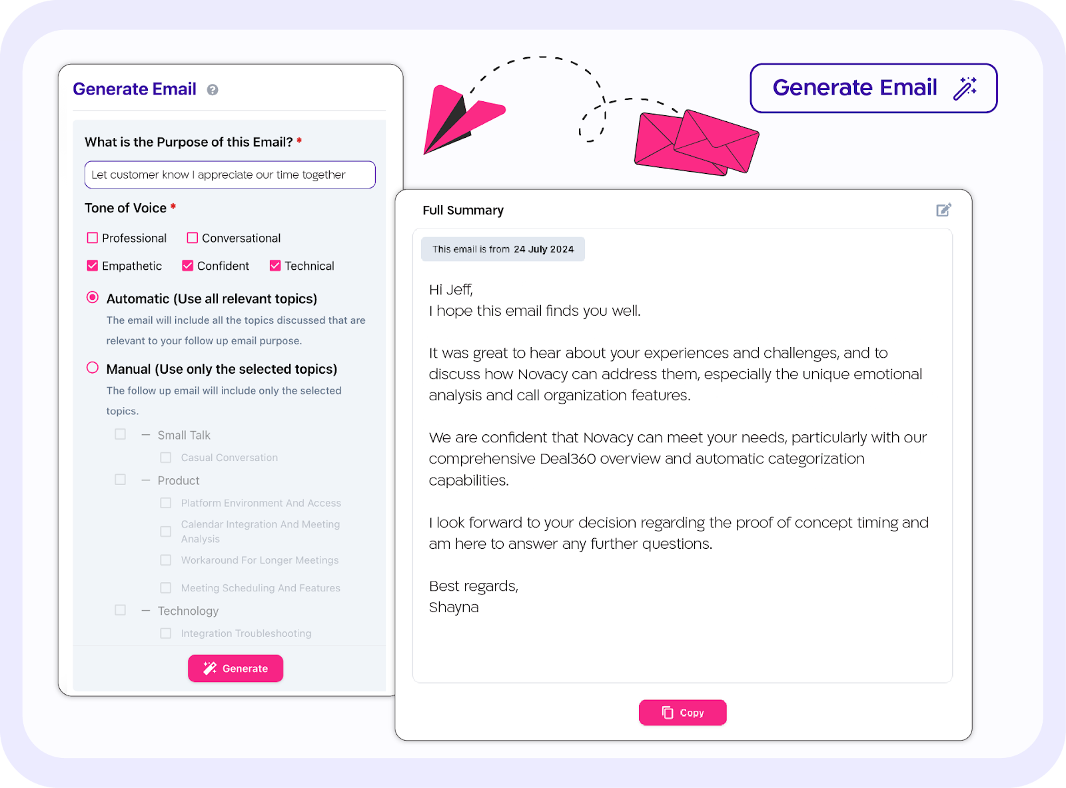The height and width of the screenshot is (788, 1066).
Task: Click the wand icon in the pink Generate button
Action: (210, 668)
